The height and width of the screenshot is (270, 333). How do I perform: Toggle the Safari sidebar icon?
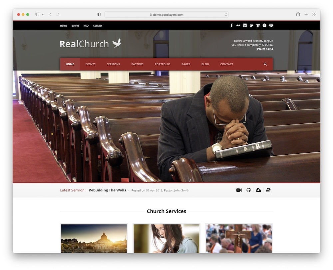pos(37,14)
